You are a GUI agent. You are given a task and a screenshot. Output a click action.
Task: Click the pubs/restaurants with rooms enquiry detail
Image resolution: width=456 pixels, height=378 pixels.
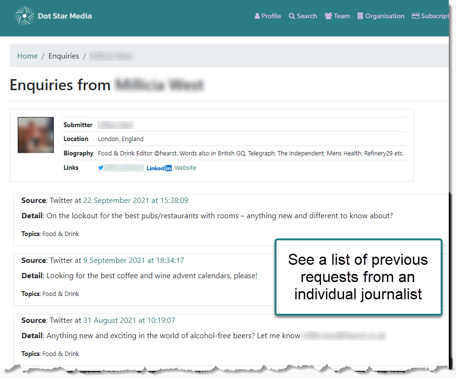click(x=219, y=216)
